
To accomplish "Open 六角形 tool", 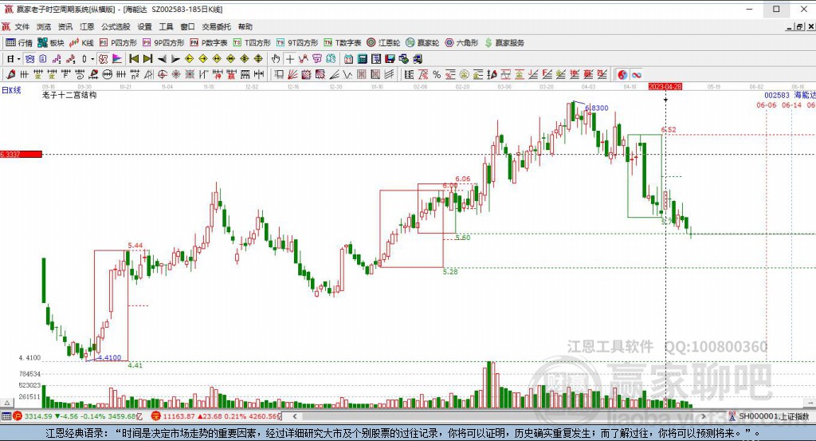I will 461,43.
